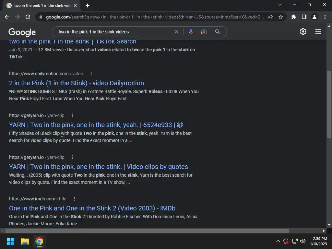Open Chrome profile avatar
Image resolution: width=332 pixels, height=249 pixels.
pyautogui.click(x=314, y=17)
